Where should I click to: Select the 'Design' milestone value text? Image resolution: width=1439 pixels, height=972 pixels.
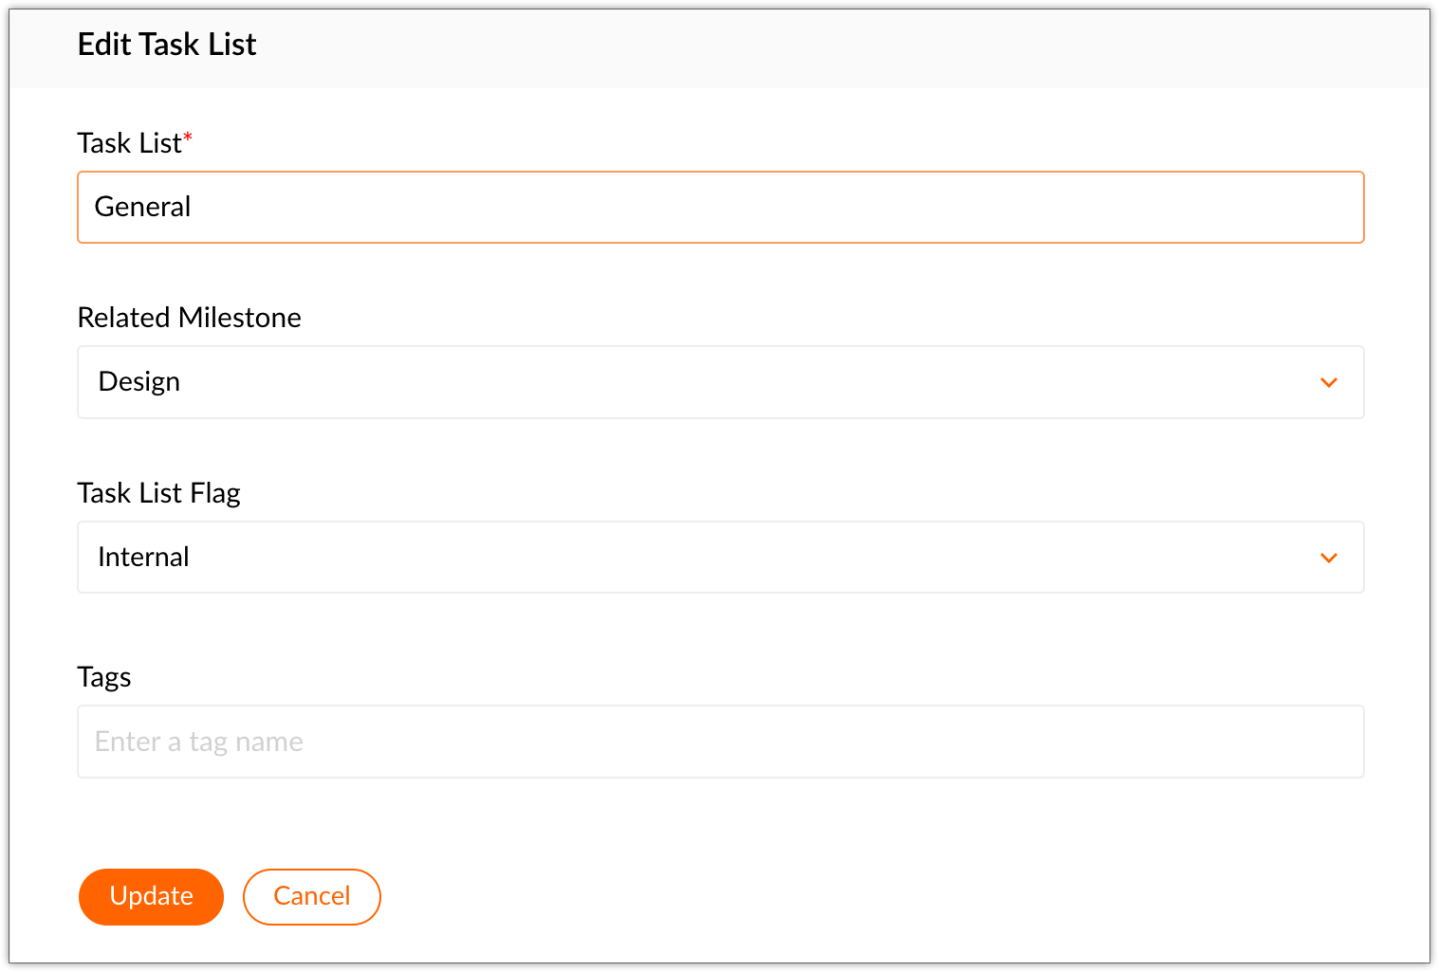pyautogui.click(x=139, y=381)
